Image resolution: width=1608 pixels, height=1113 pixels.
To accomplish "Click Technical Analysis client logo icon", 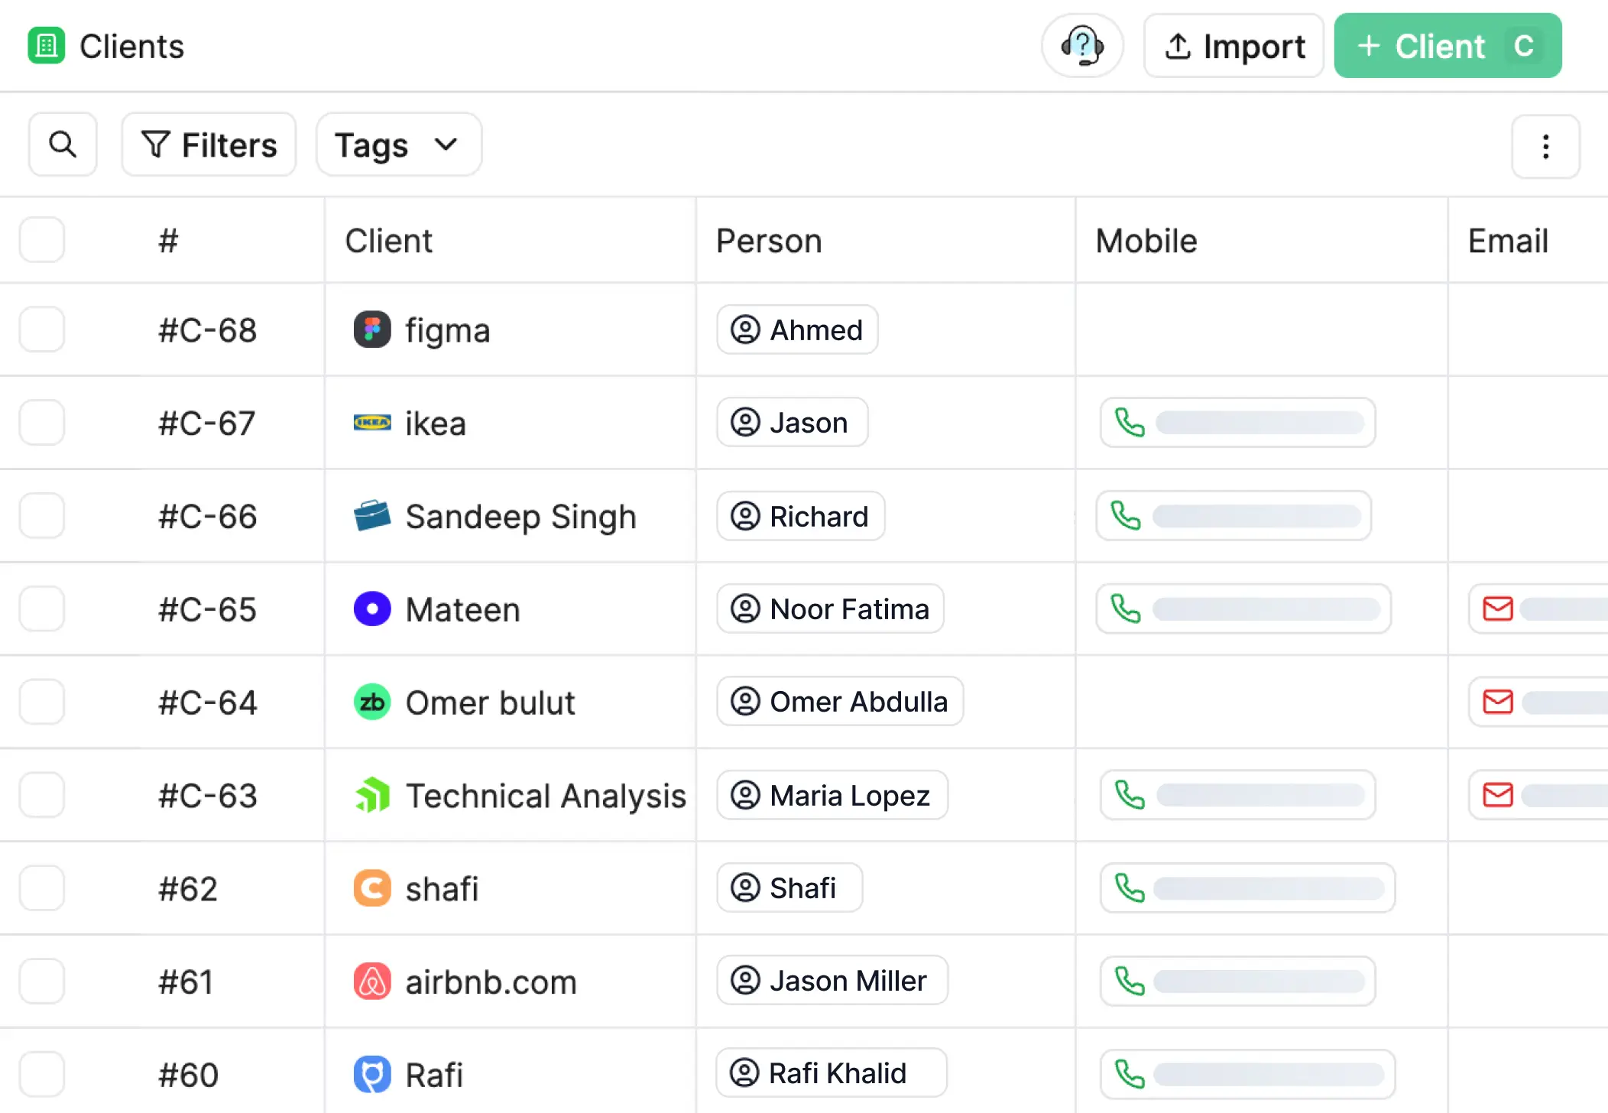I will click(372, 795).
